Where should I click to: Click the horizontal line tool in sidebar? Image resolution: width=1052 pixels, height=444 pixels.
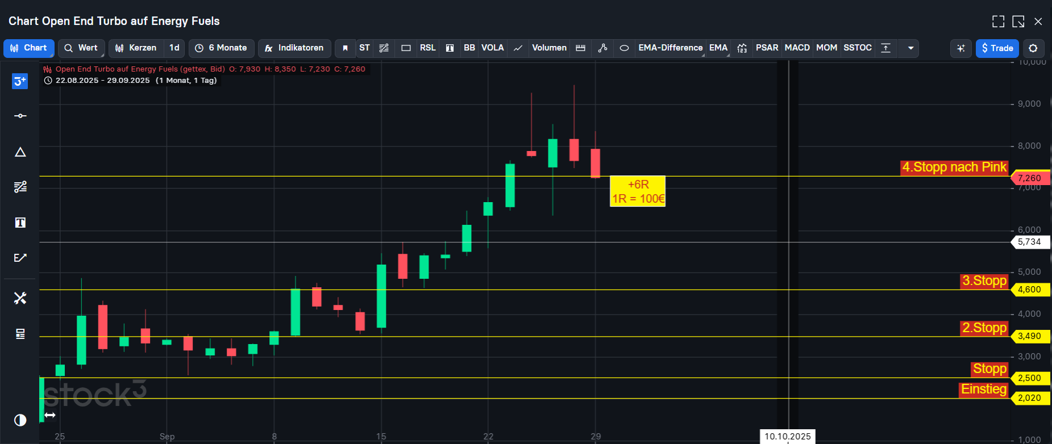click(20, 116)
